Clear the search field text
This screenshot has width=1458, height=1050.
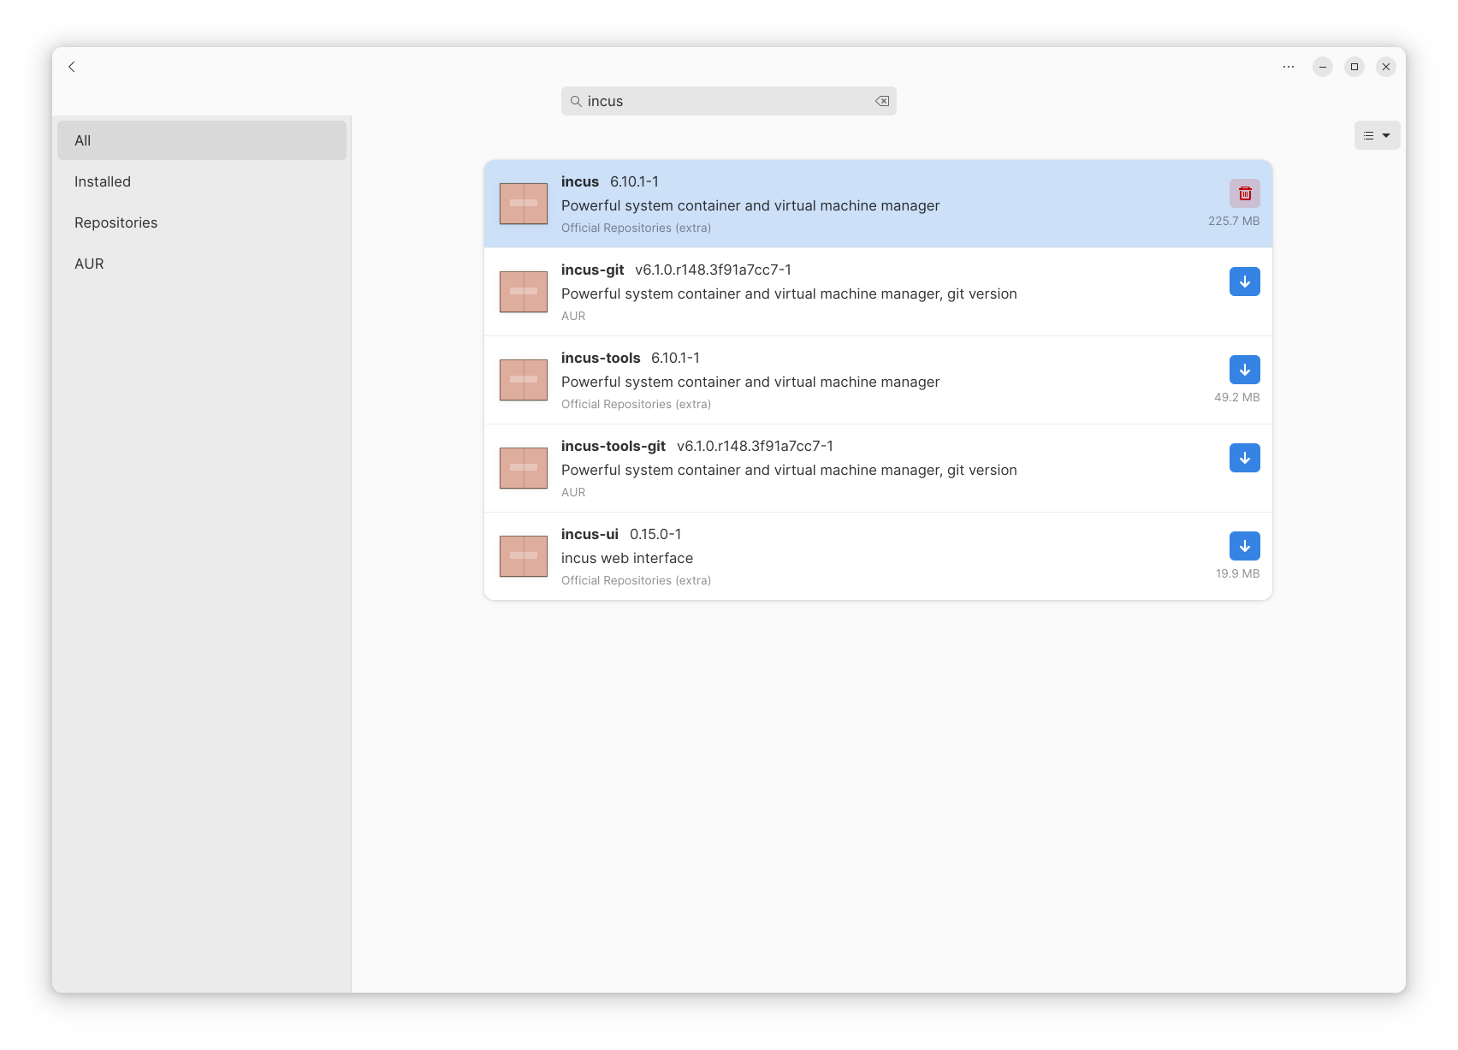click(x=882, y=101)
